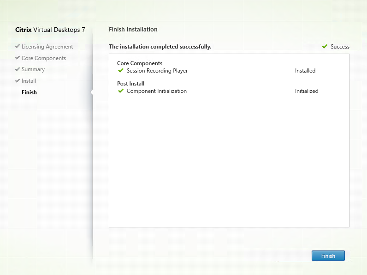Viewport: 367px width, 275px height.
Task: Click the Session Recording Player entry
Action: [157, 71]
